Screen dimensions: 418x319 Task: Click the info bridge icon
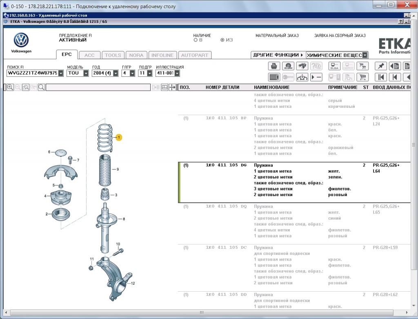[302, 77]
